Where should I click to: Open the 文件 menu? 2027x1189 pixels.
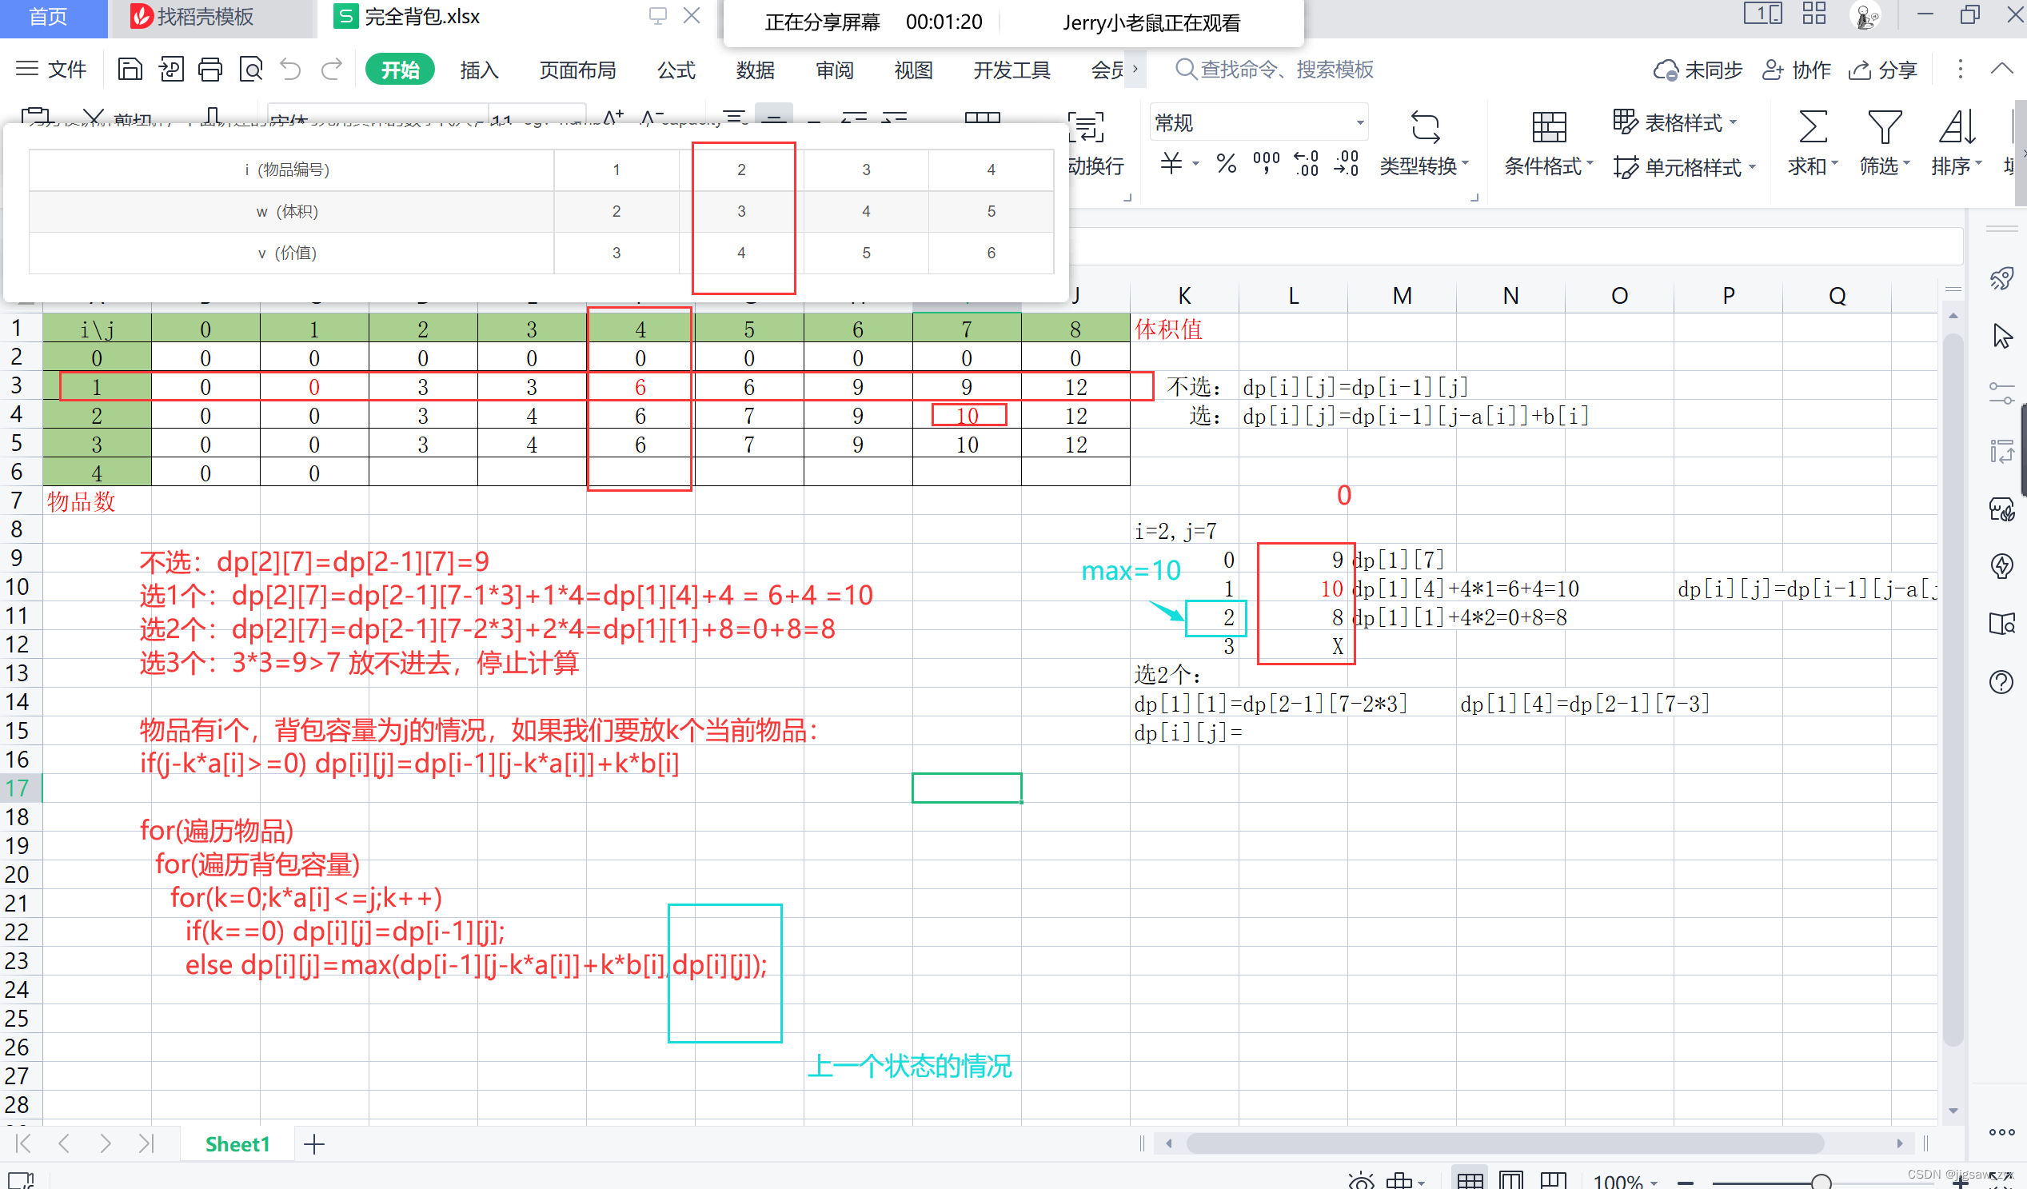[x=66, y=70]
